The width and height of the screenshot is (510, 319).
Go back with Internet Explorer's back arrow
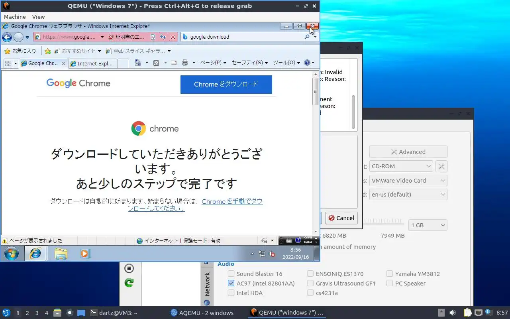(x=7, y=37)
